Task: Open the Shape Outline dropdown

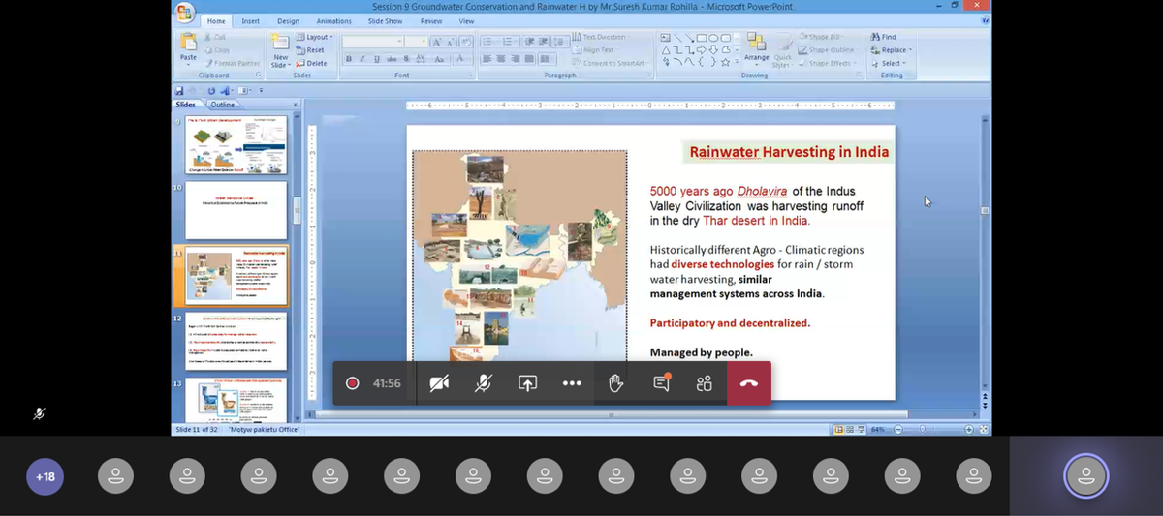Action: (830, 50)
